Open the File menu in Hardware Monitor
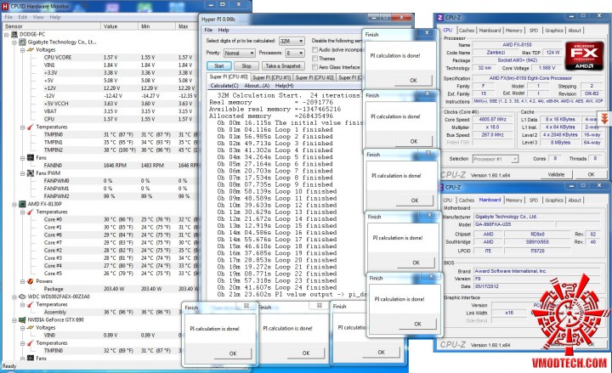This screenshot has width=612, height=373. 8,17
